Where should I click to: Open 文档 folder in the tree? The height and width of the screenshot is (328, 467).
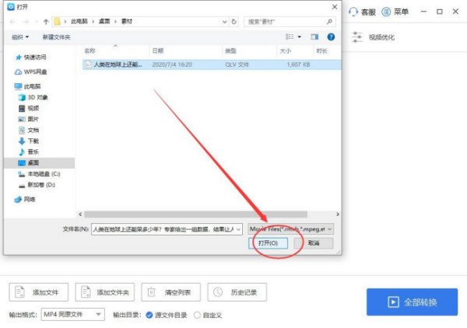(29, 130)
